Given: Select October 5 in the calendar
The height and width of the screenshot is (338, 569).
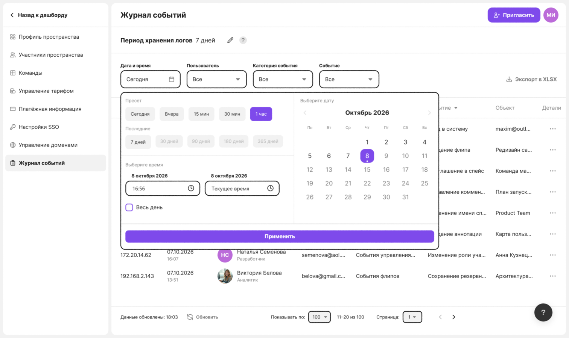Looking at the screenshot, I should tap(310, 156).
